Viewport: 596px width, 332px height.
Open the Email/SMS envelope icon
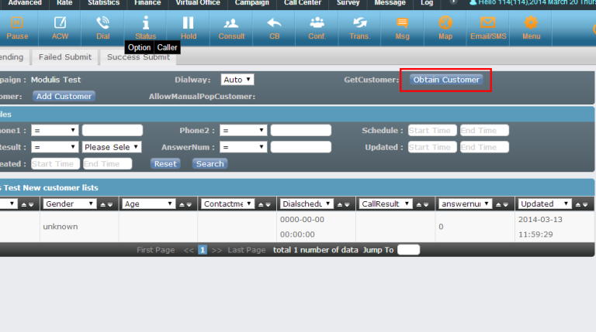[x=487, y=23]
